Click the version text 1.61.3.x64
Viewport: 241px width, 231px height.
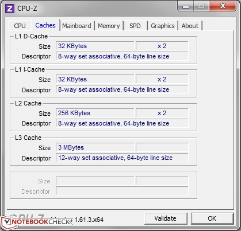(x=89, y=220)
